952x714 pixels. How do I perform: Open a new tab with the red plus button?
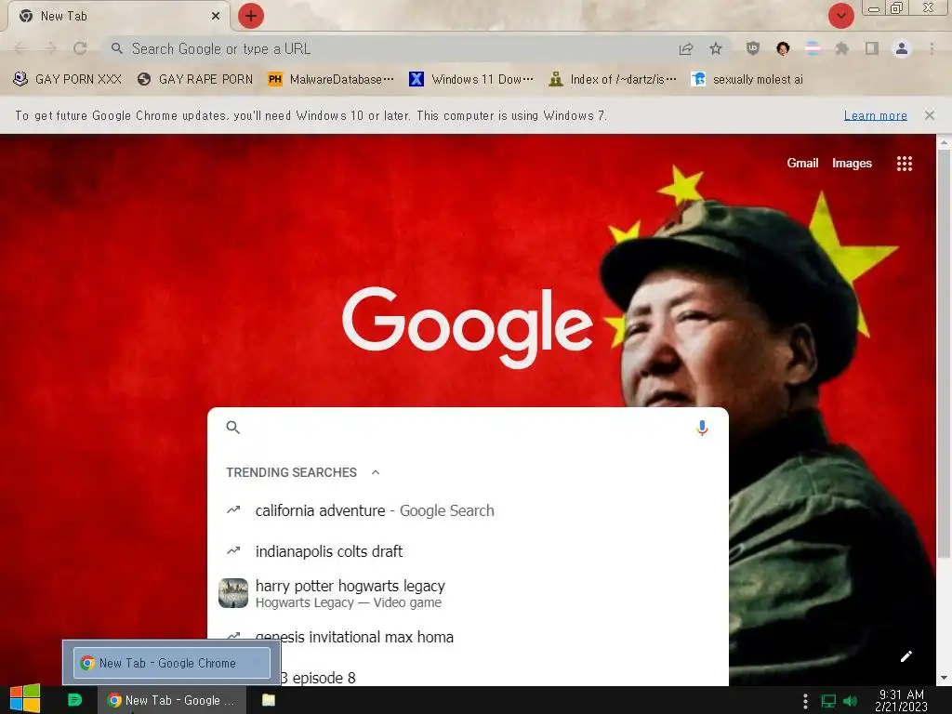(251, 16)
